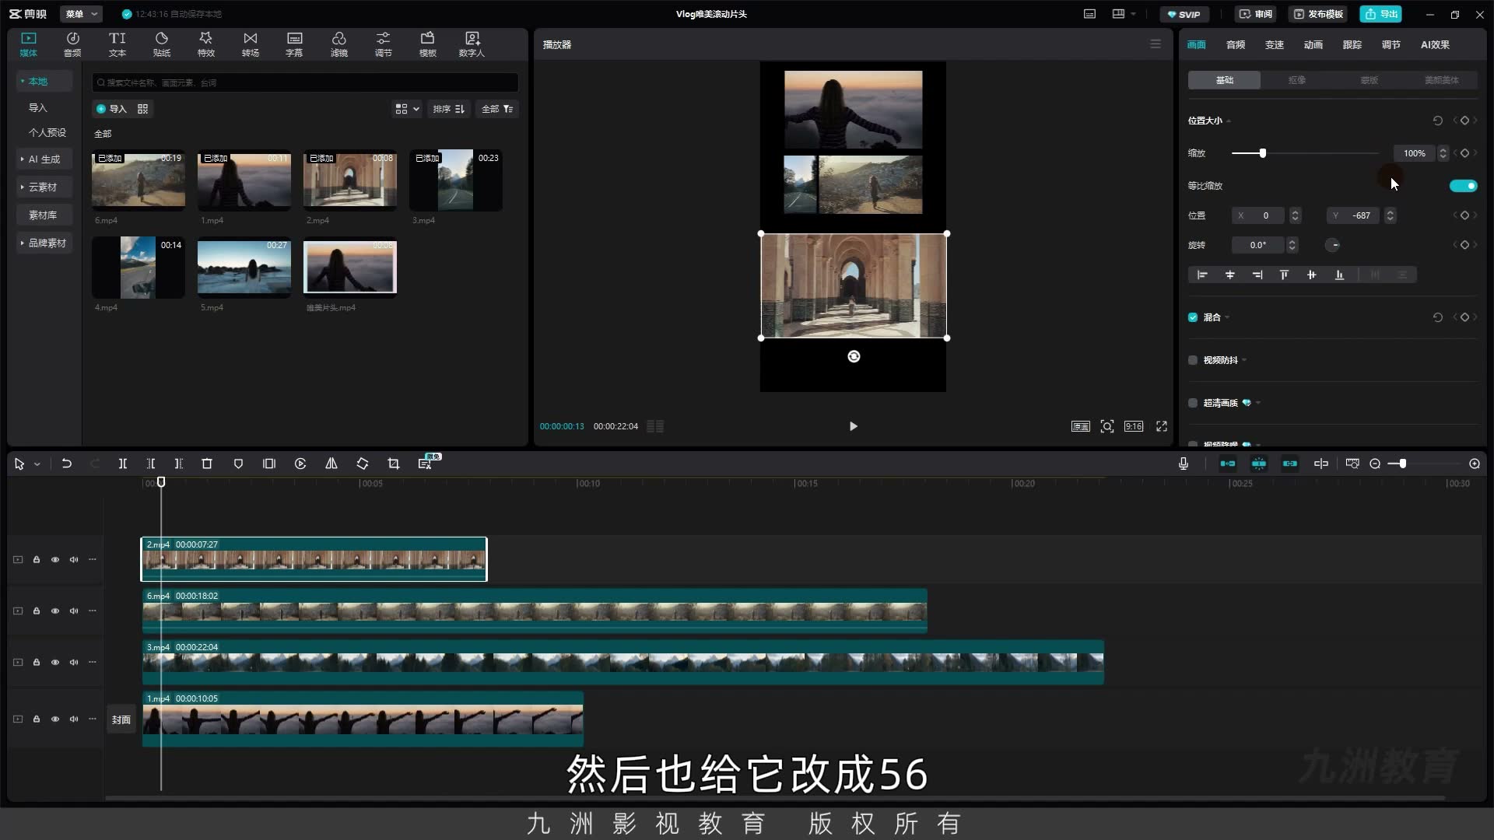Screen dimensions: 1494x840
Task: Click the split clip tool
Action: click(x=123, y=464)
